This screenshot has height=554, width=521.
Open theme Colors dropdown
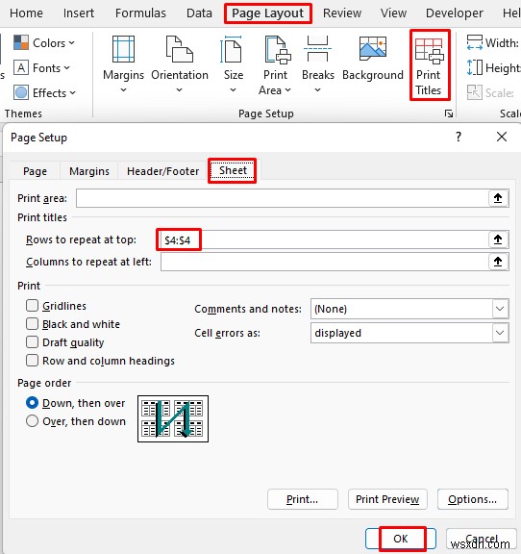(44, 43)
